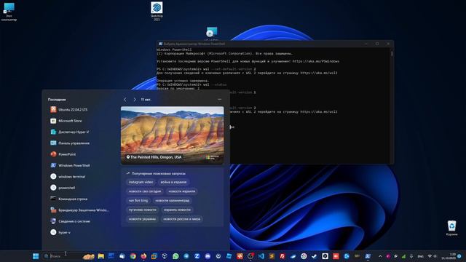
Task: Select the SketchUp 2023 desktop icon
Action: tap(157, 12)
